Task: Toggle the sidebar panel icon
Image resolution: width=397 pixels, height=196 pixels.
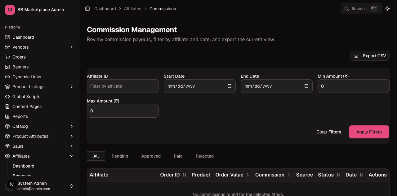Action: coord(87,9)
